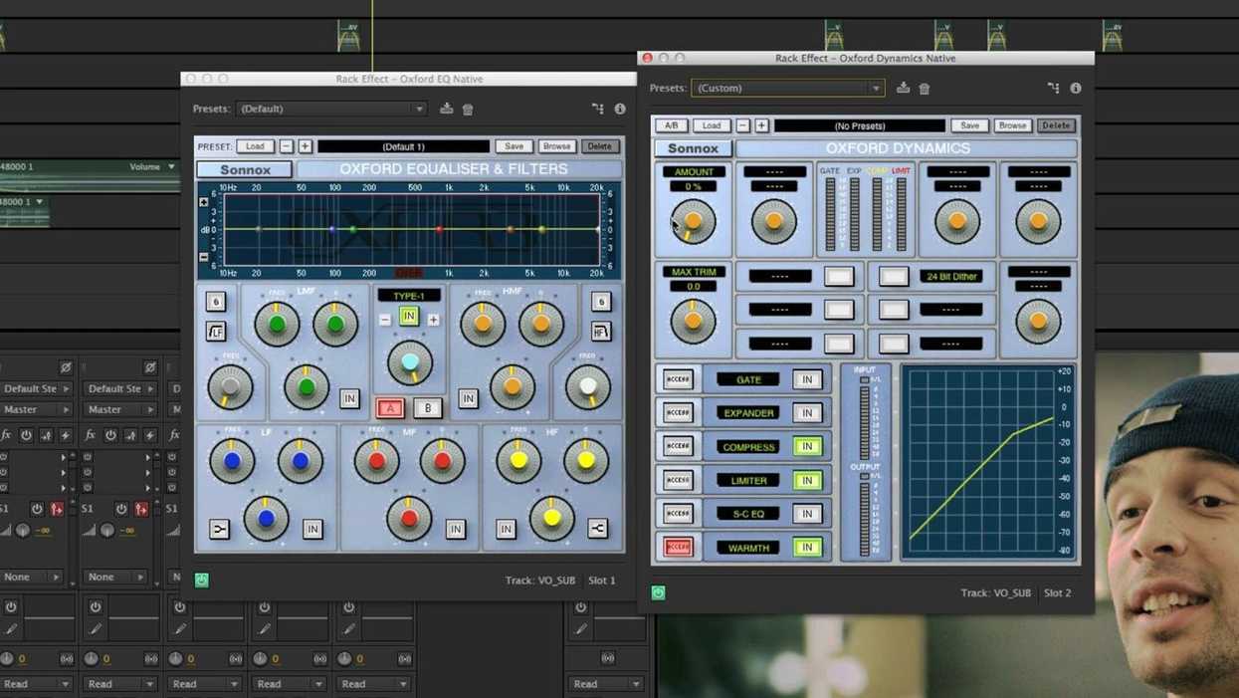Switch HF band shelf shape icon

597,529
